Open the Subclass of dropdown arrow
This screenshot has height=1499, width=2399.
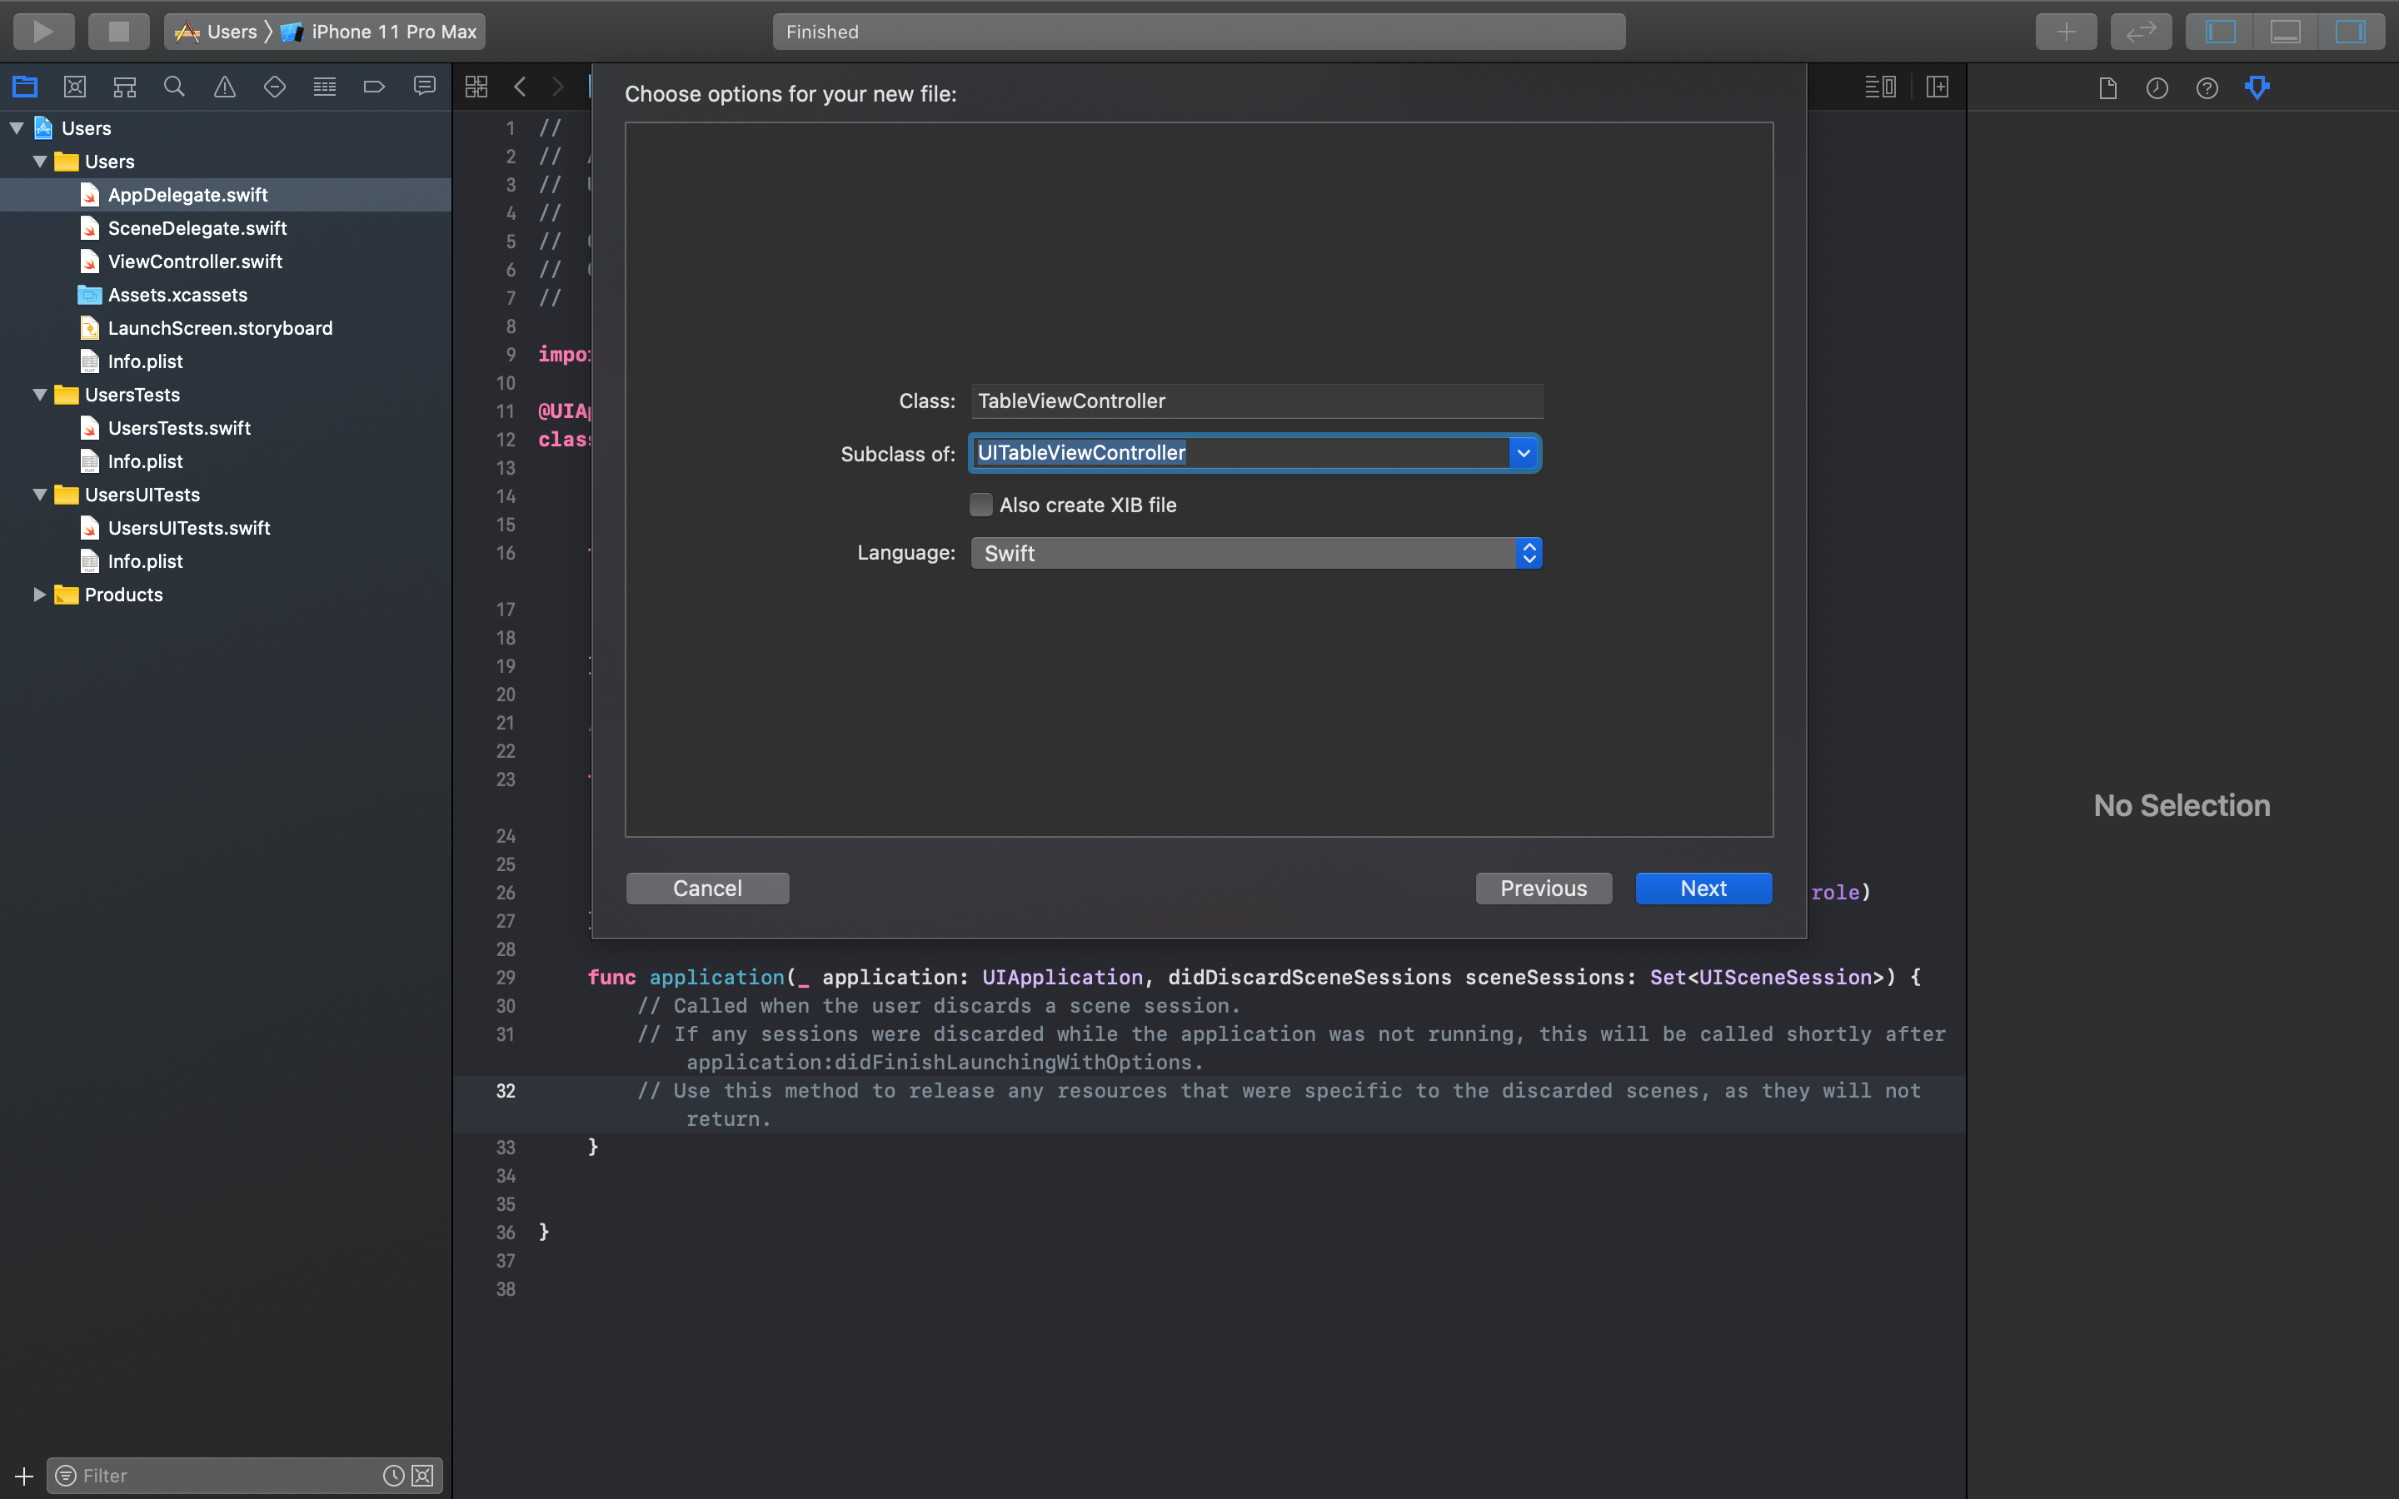1524,453
